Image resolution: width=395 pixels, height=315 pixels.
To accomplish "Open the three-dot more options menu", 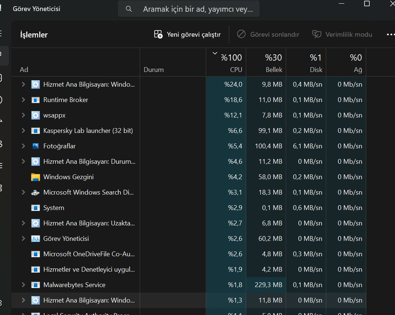I will [391, 35].
